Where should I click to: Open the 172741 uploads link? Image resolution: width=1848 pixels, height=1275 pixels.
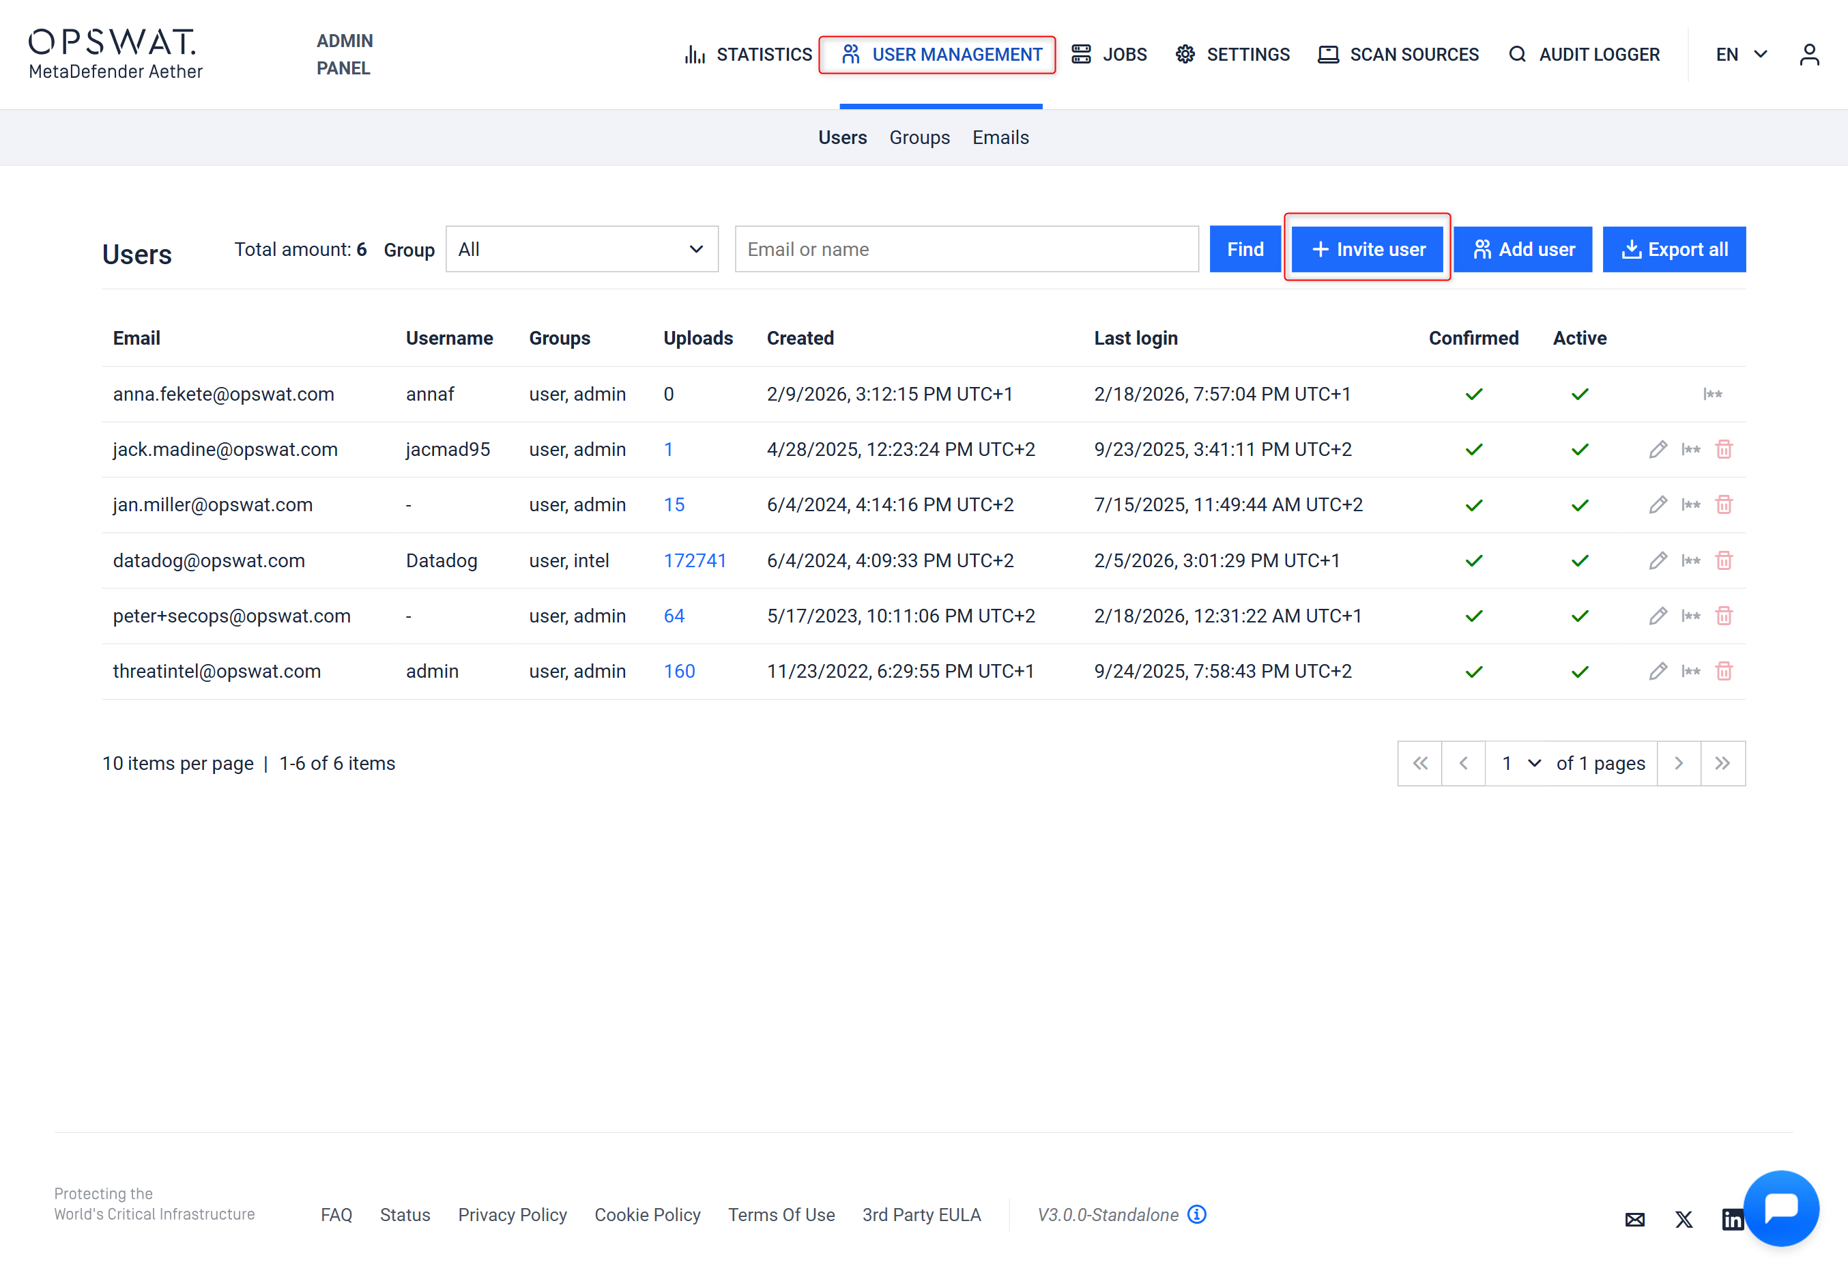click(695, 561)
